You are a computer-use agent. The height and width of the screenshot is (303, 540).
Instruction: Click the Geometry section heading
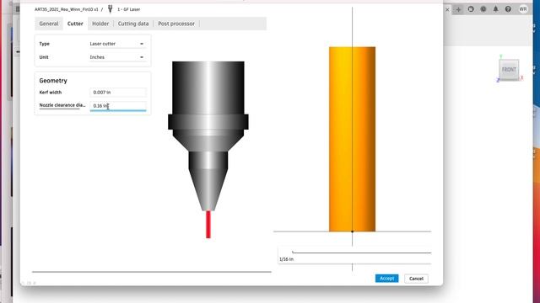click(x=53, y=81)
